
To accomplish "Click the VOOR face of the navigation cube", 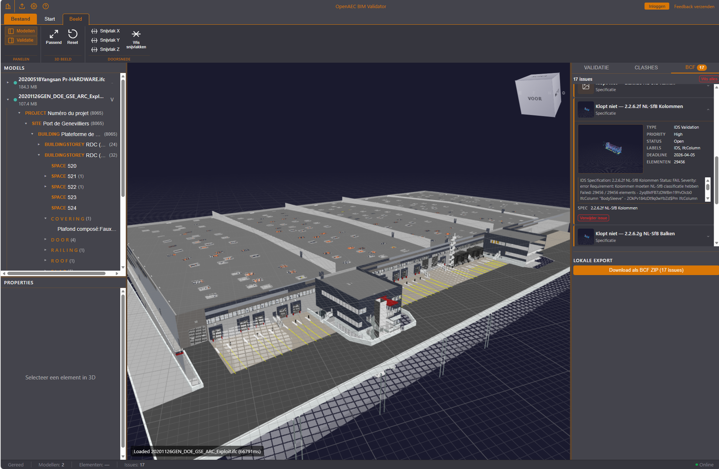I will coord(536,98).
